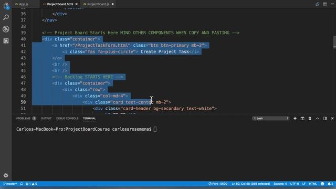The width and height of the screenshot is (336, 189).
Task: Split the editor with the title bar icon
Action: coord(325,4)
